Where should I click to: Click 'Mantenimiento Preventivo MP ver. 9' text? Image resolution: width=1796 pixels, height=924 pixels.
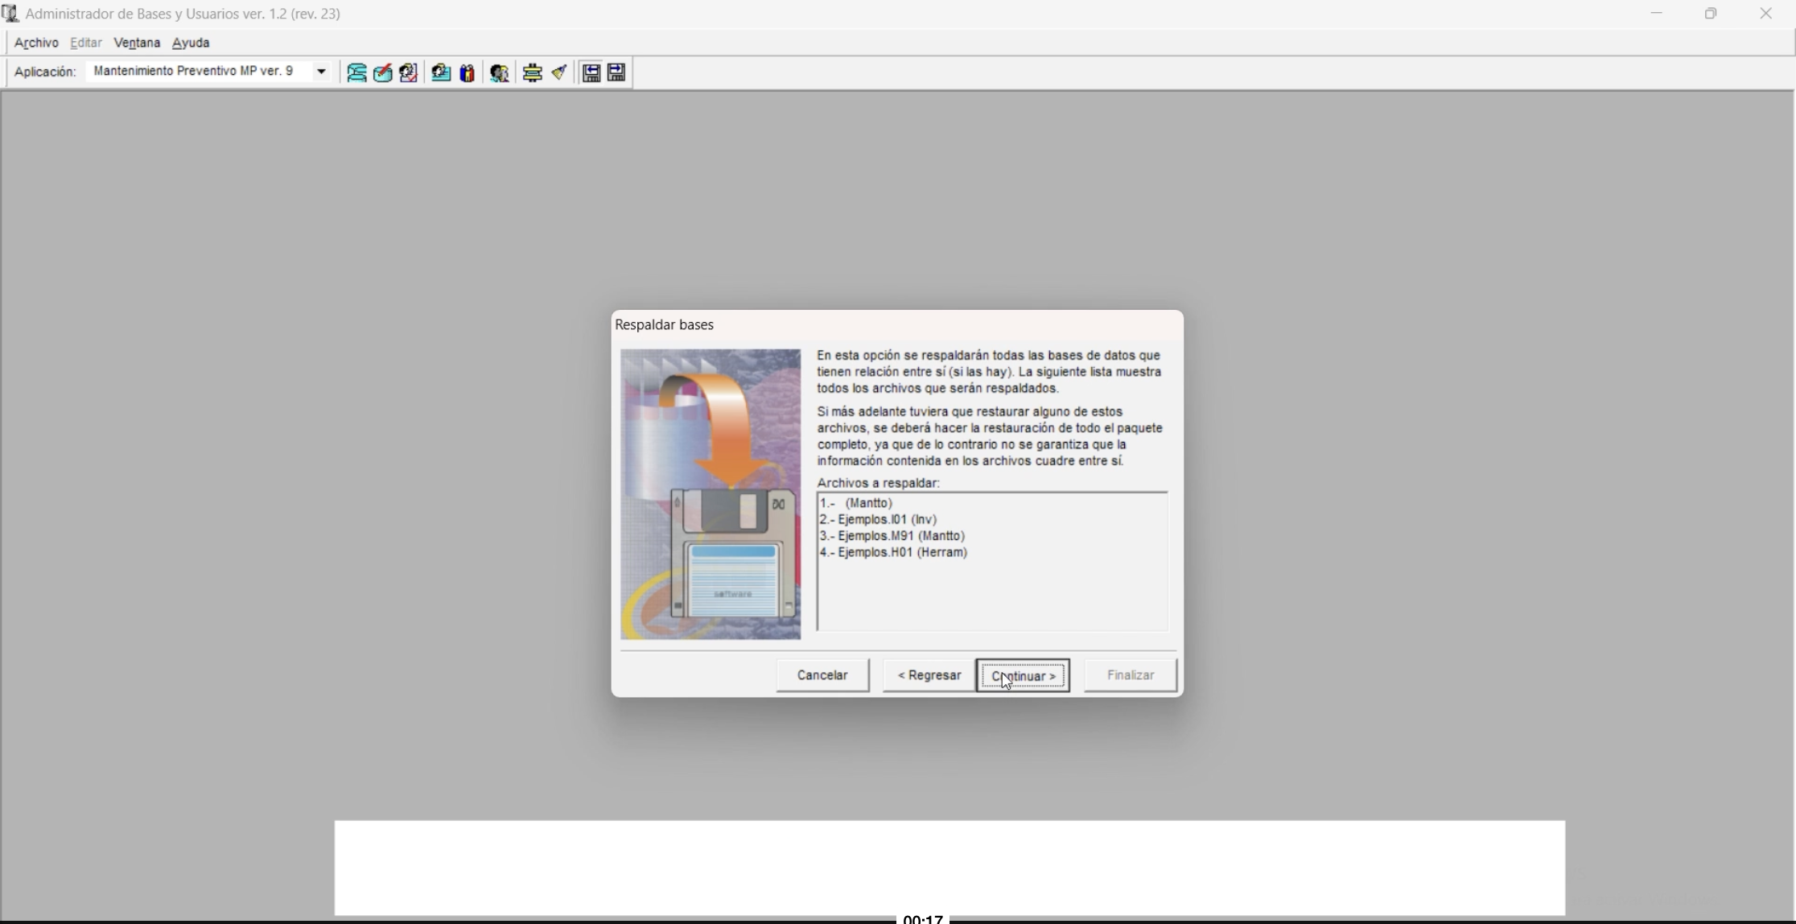tap(193, 71)
